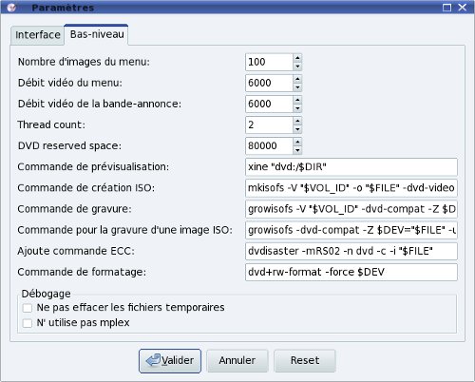Viewport: 475px width, 382px height.
Task: Select the Bas-niveau tab
Action: [x=97, y=34]
